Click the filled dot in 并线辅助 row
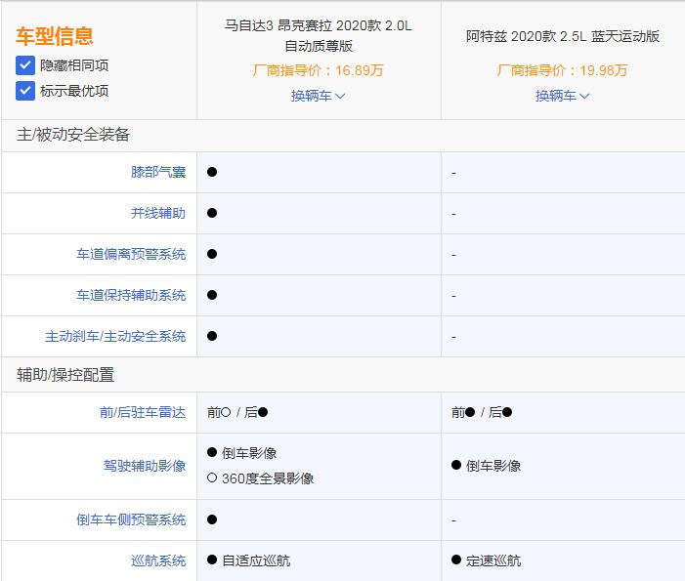 [212, 213]
